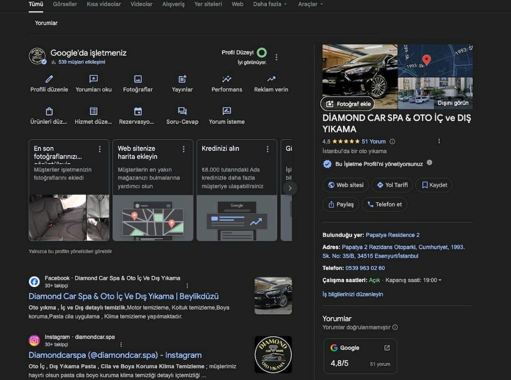Switch to the Görseller tab
511x380 pixels.
click(65, 4)
